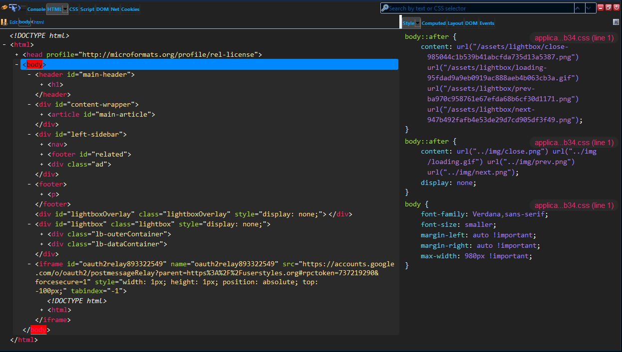Select the div id lightboxOverlay node

tap(194, 214)
